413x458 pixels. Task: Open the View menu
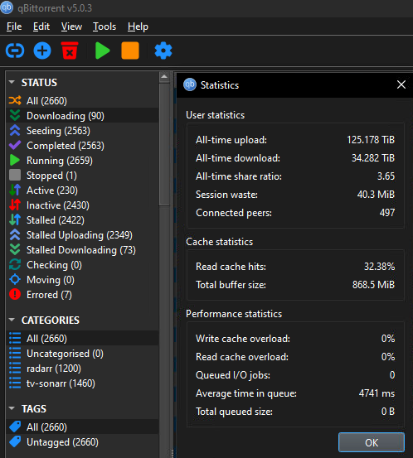coord(71,27)
